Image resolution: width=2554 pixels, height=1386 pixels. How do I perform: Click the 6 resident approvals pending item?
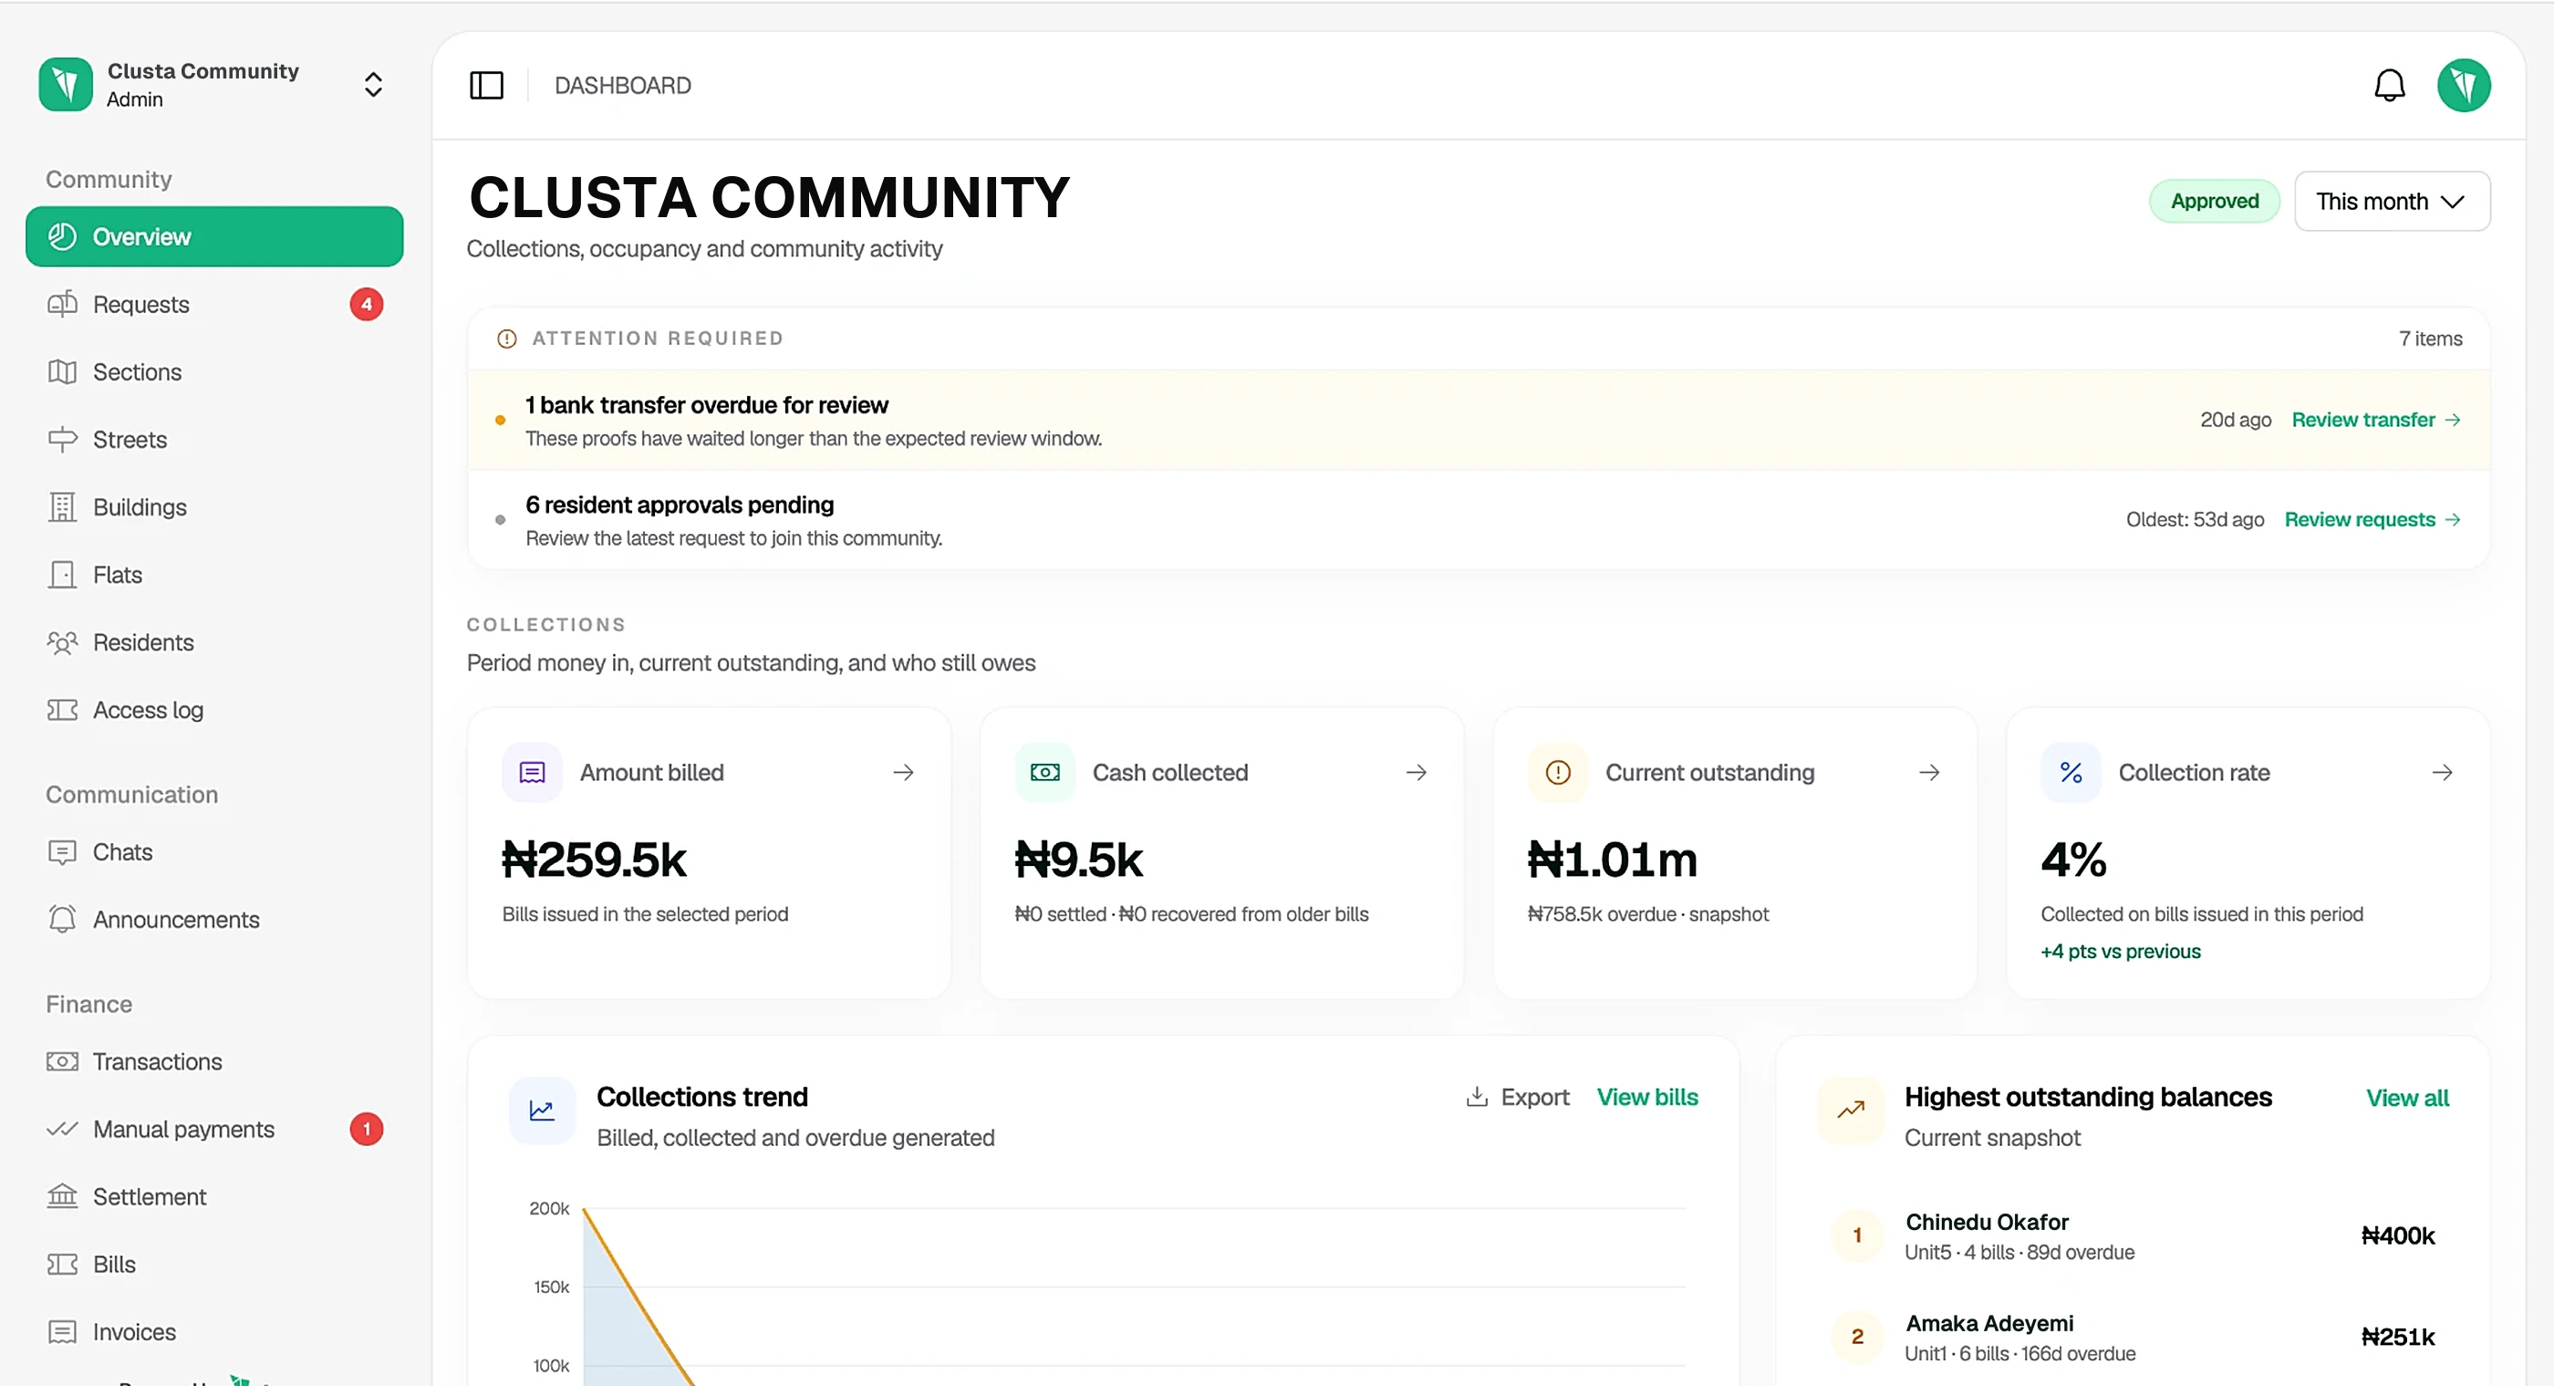(x=1479, y=520)
